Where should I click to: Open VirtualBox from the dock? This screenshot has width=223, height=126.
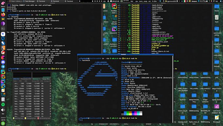[3, 95]
